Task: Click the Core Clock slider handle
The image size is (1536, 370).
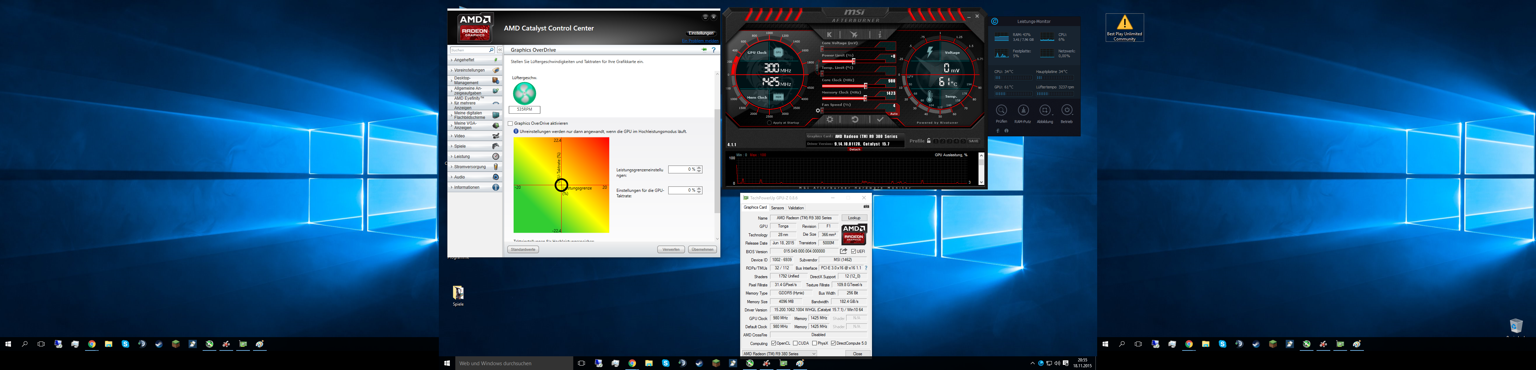Action: 866,86
